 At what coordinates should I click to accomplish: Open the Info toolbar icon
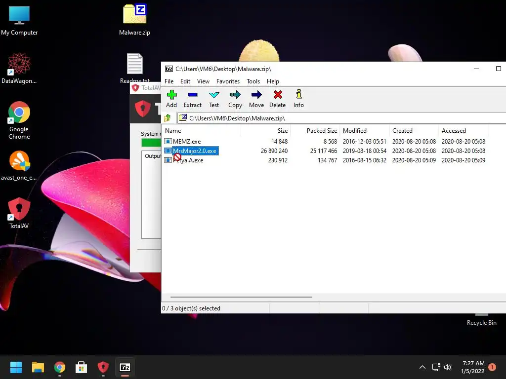tap(298, 99)
